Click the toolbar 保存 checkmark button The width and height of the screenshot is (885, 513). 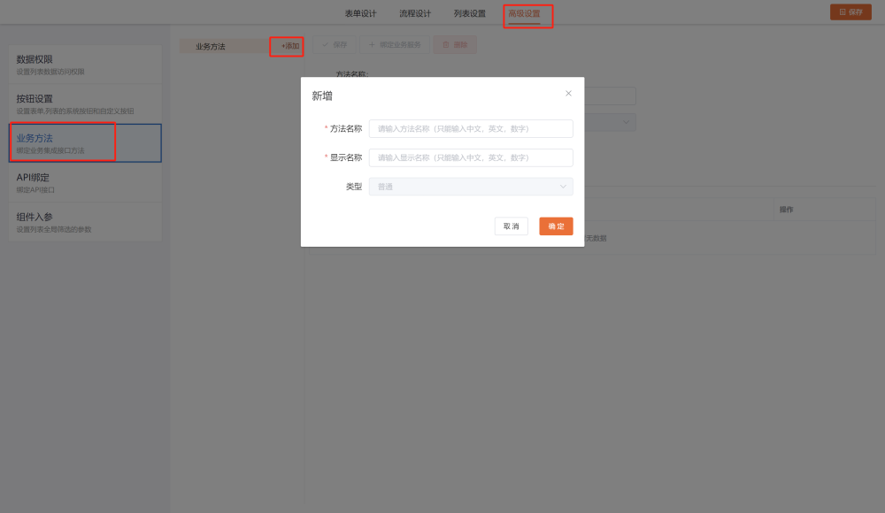tap(335, 44)
